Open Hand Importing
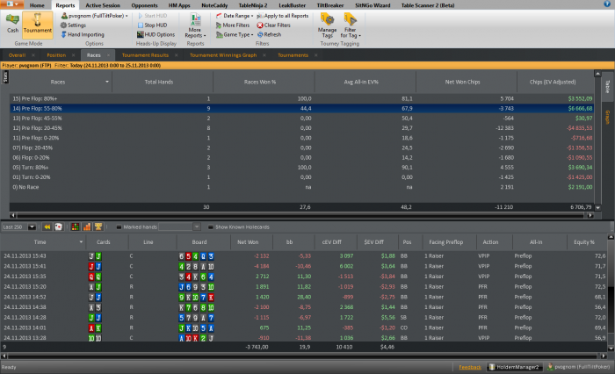The image size is (615, 374). (83, 34)
